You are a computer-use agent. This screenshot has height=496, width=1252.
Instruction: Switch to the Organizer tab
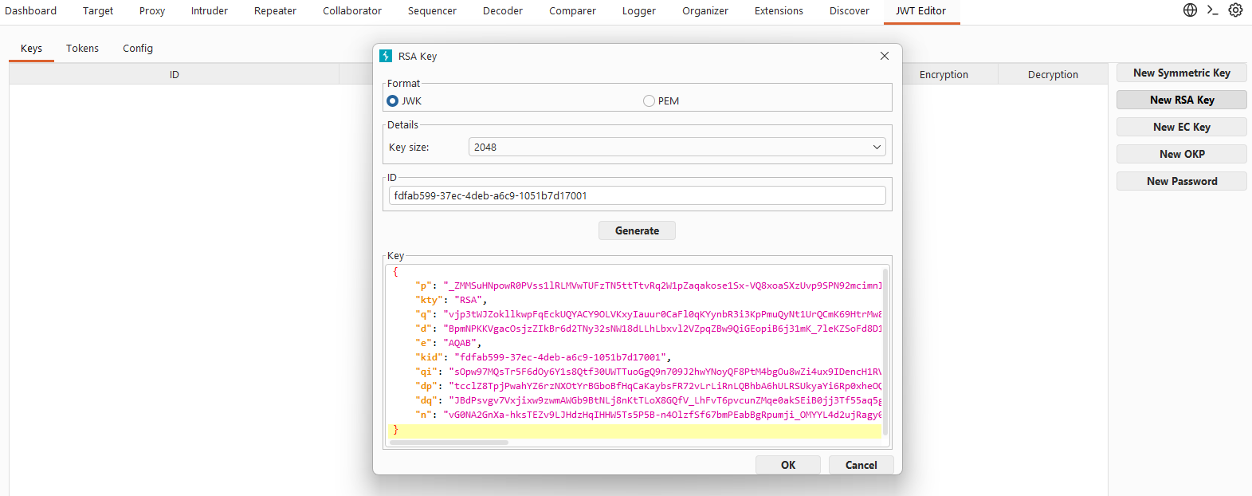[x=705, y=11]
